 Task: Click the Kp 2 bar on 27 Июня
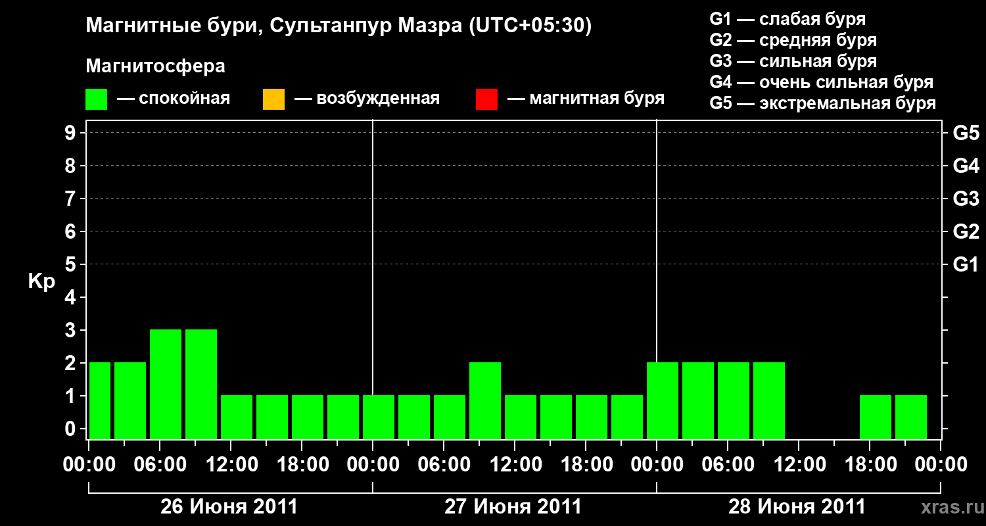tap(485, 400)
